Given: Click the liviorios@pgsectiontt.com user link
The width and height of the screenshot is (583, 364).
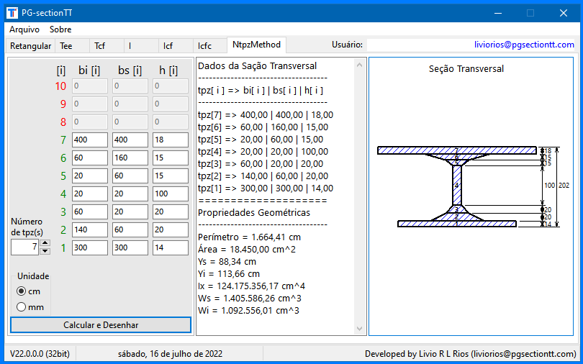Looking at the screenshot, I should 524,45.
